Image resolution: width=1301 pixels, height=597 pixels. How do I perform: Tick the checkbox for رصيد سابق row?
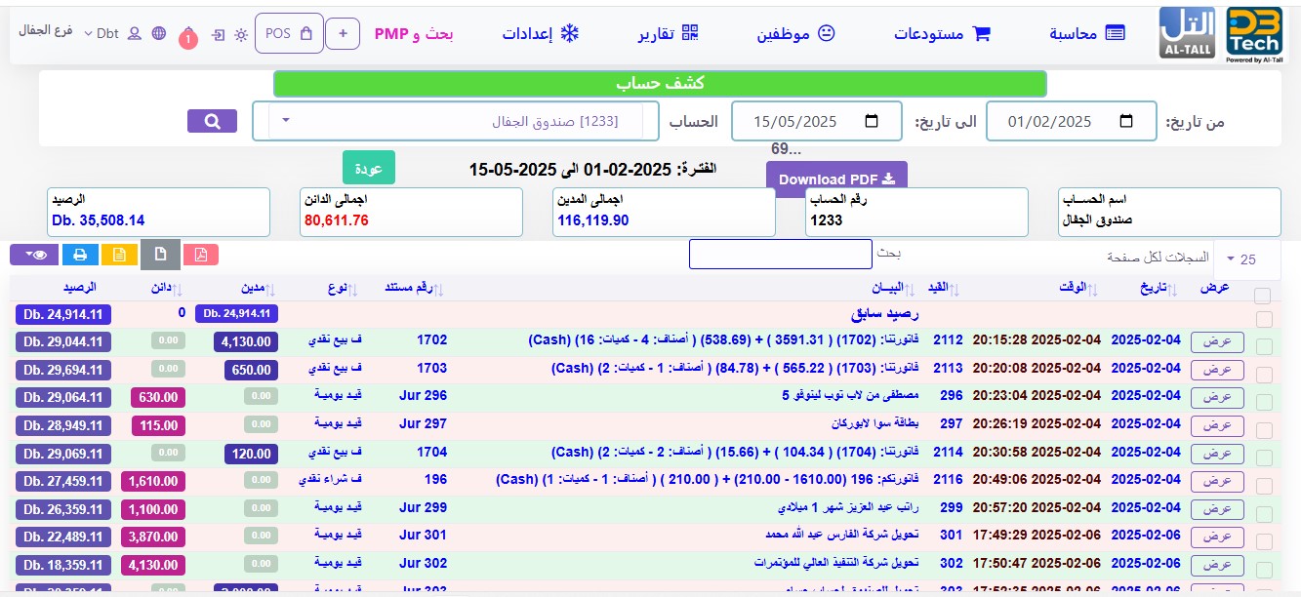(1264, 319)
